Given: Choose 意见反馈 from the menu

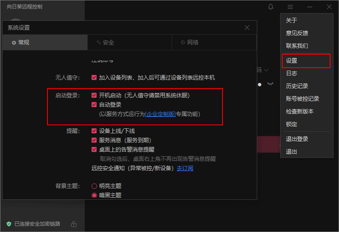Looking at the screenshot, I should pyautogui.click(x=306, y=33).
